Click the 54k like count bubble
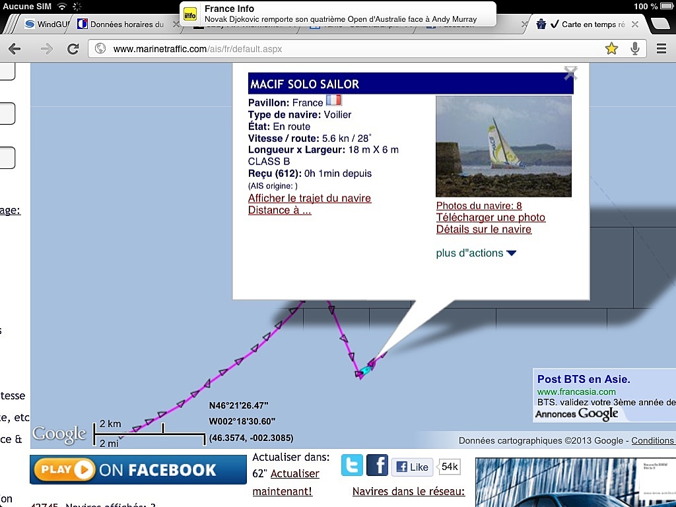The width and height of the screenshot is (676, 507). pyautogui.click(x=449, y=467)
